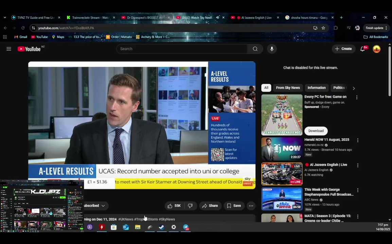Share the Sky News video

point(210,206)
